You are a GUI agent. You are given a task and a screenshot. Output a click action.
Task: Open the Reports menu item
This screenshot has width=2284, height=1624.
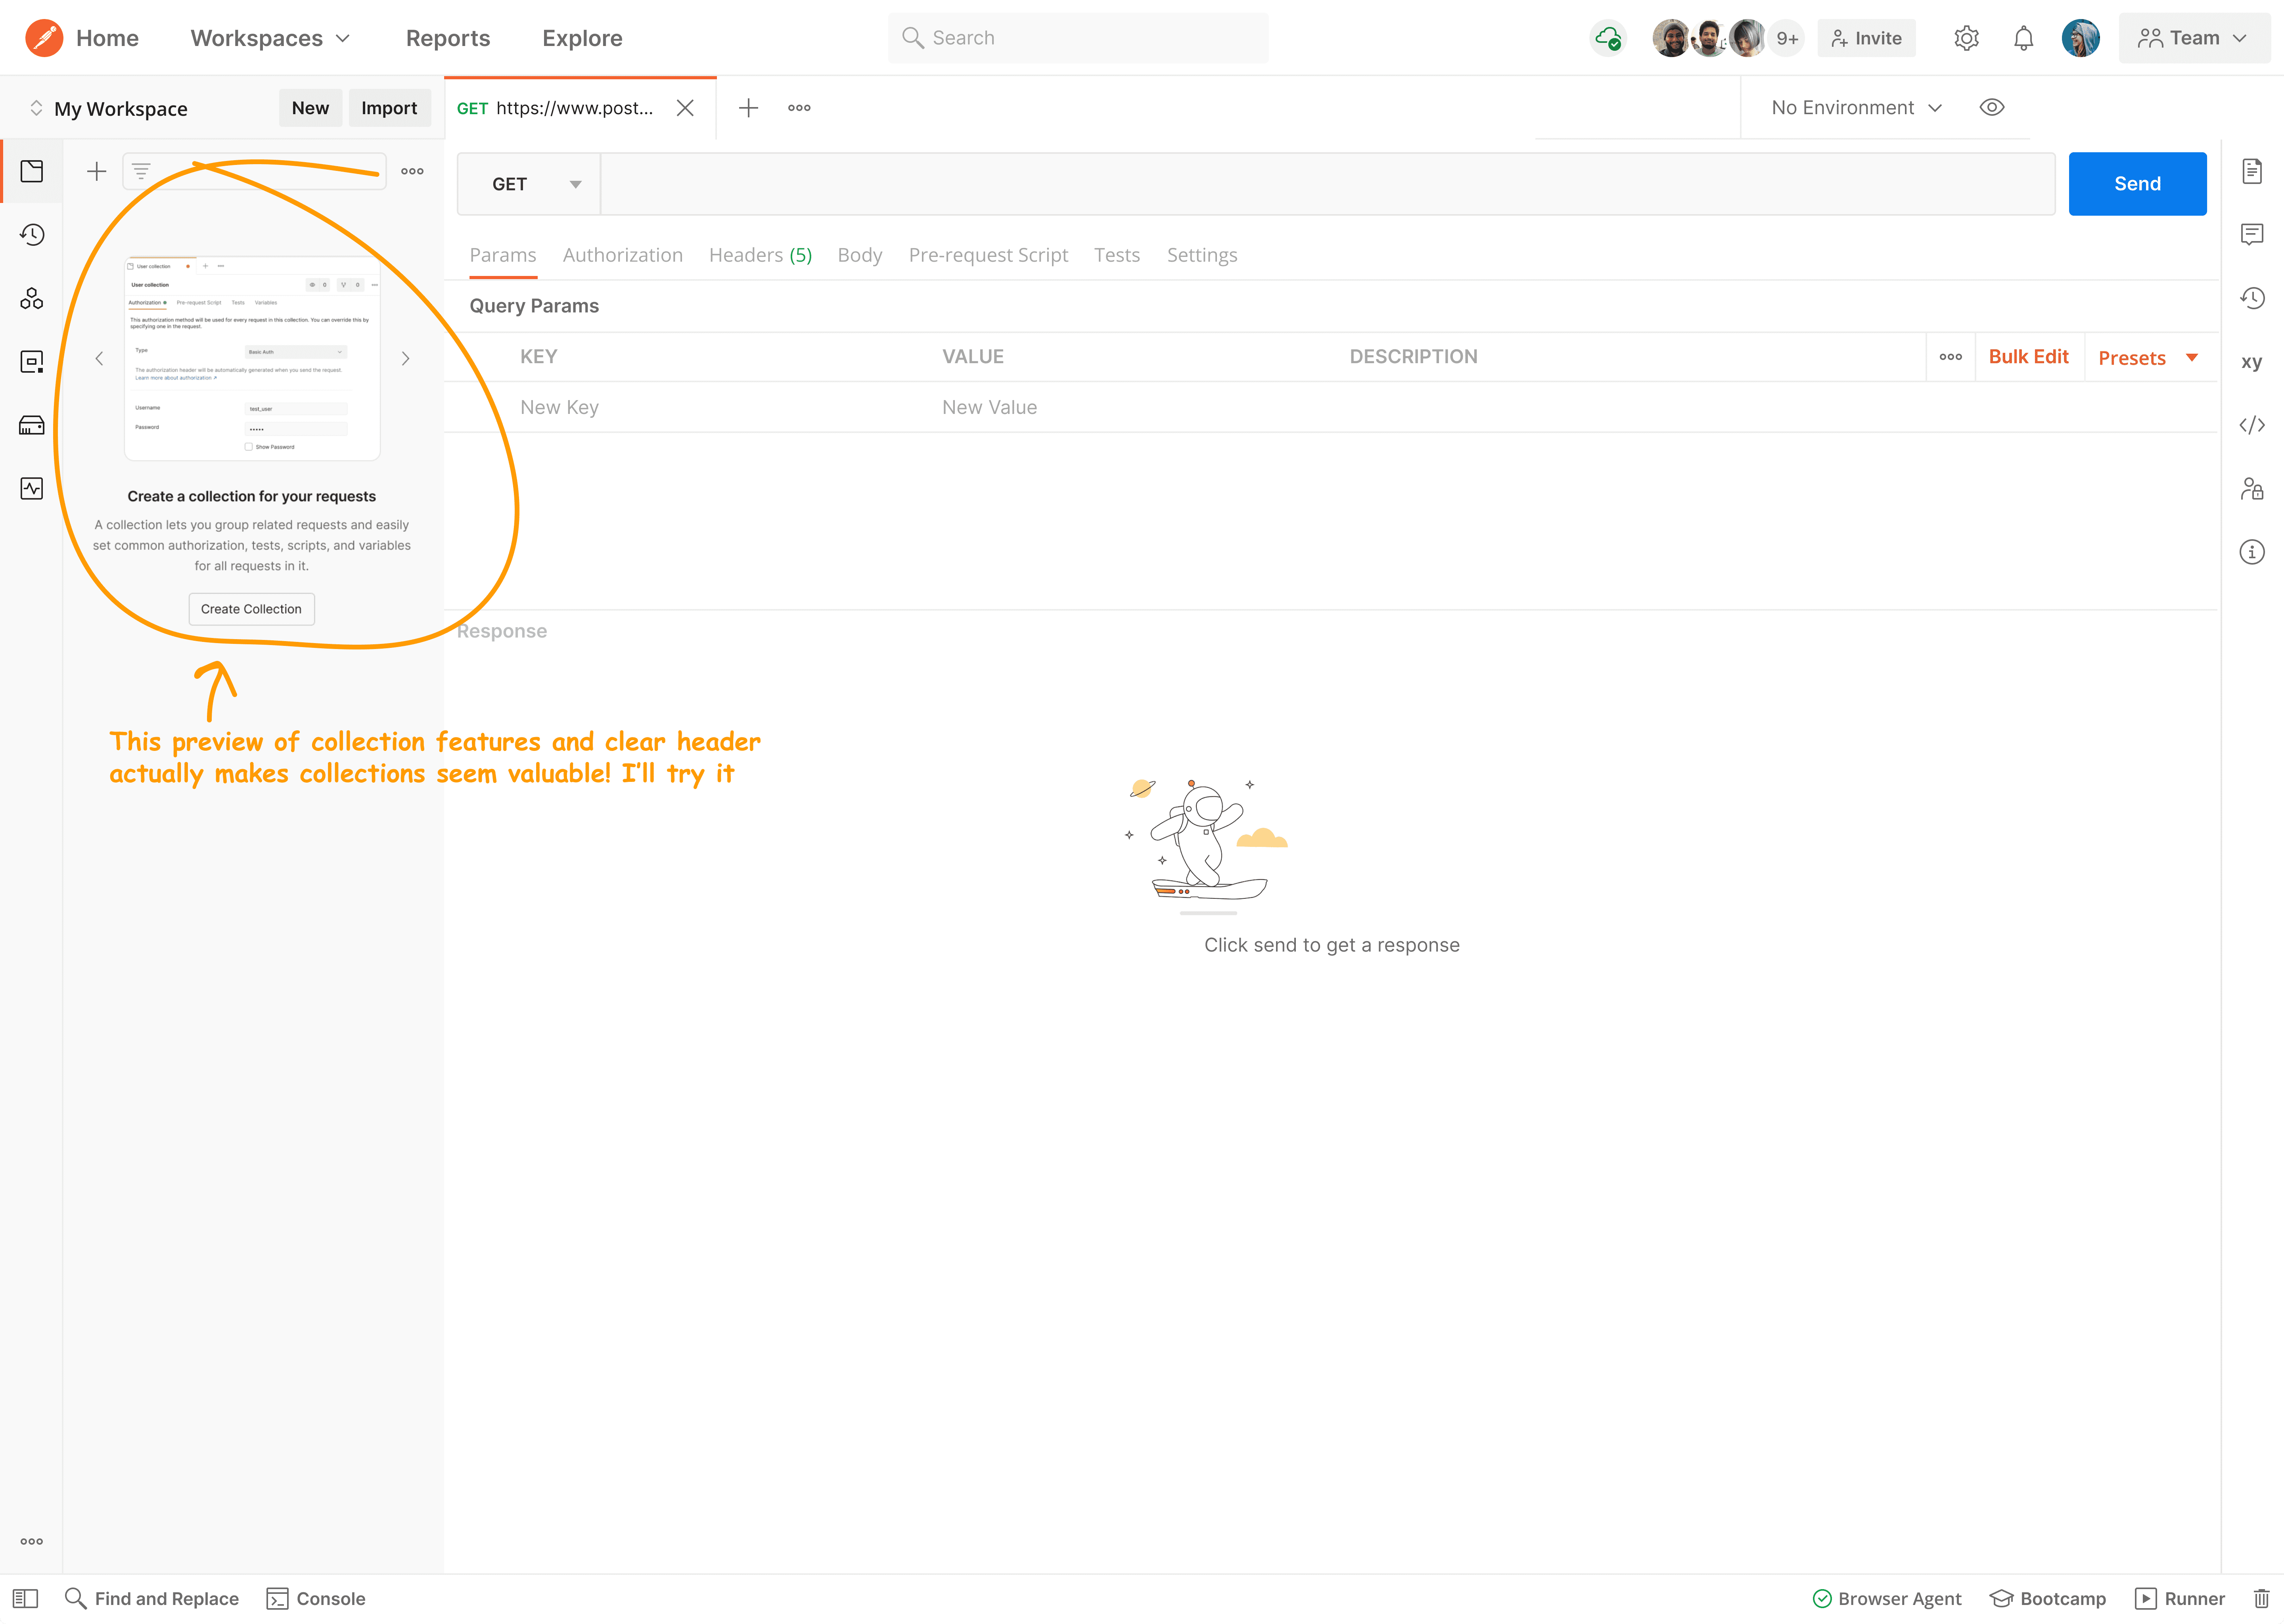(448, 38)
